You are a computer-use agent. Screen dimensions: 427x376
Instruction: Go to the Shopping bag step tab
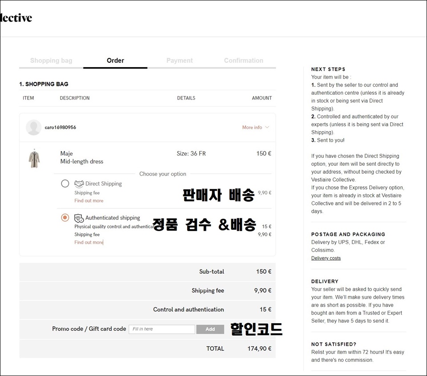click(x=51, y=60)
